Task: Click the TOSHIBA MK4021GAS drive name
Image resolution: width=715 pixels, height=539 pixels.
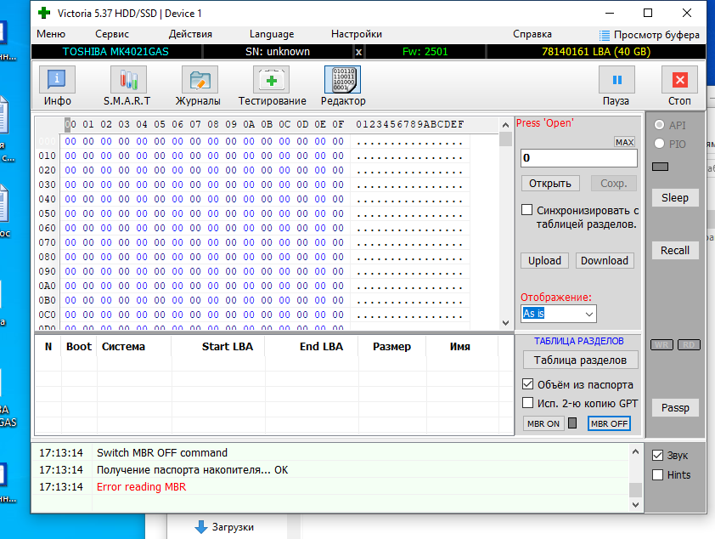Action: click(115, 52)
